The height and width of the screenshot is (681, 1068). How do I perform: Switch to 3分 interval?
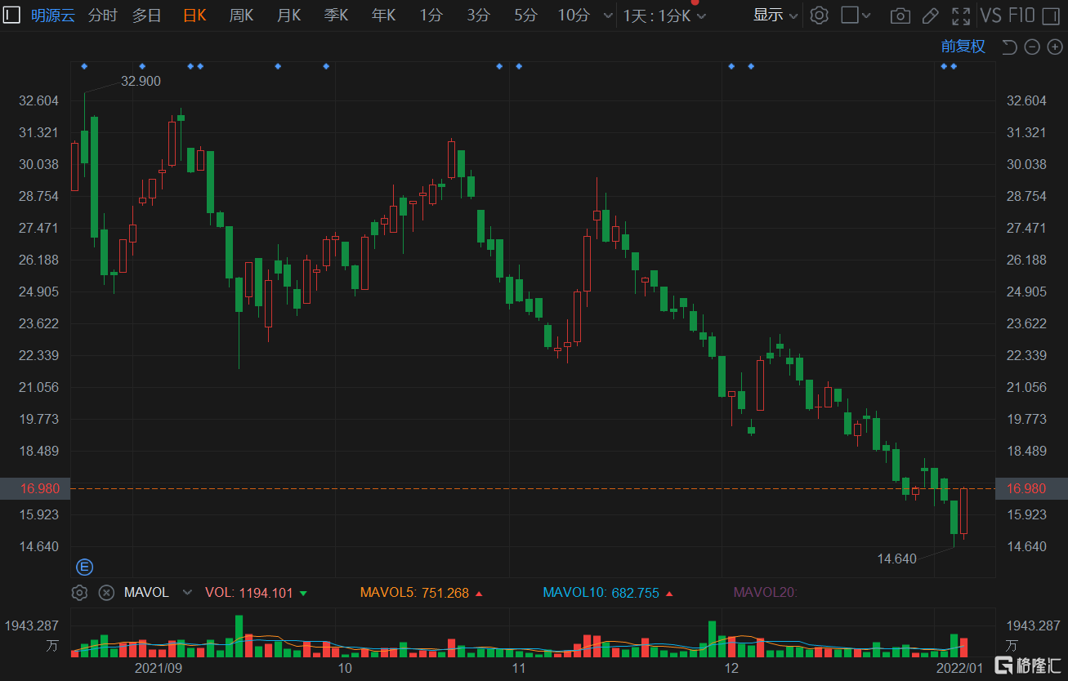(479, 16)
